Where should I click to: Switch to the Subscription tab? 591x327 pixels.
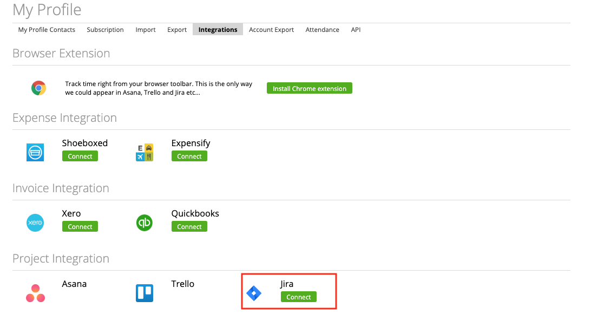tap(105, 30)
